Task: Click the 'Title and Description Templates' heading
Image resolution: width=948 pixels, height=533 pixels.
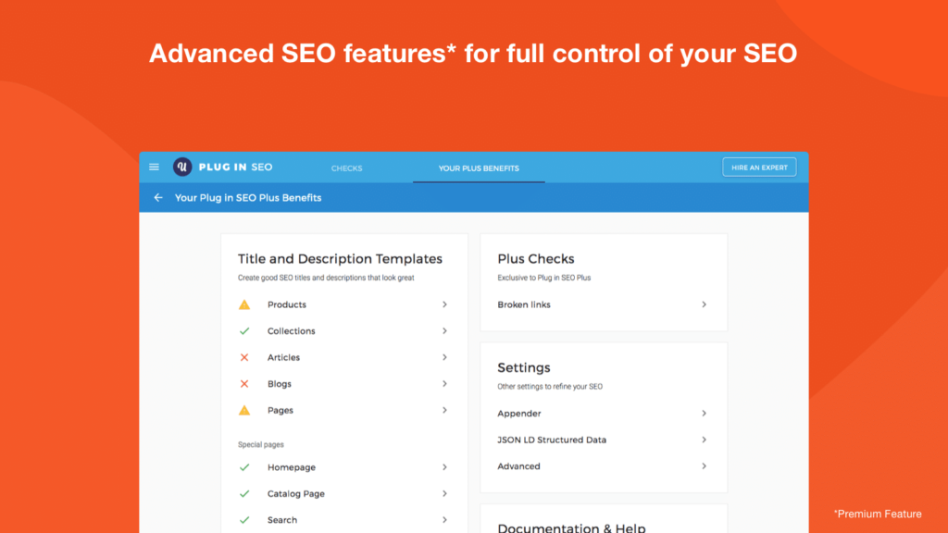Action: coord(340,259)
